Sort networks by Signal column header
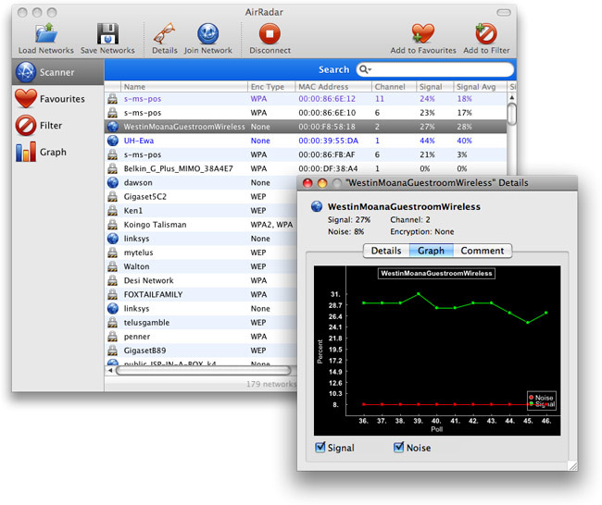 tap(432, 86)
